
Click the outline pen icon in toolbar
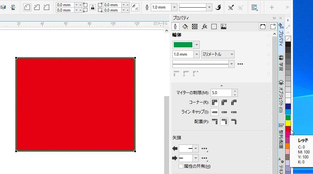[x=147, y=7]
